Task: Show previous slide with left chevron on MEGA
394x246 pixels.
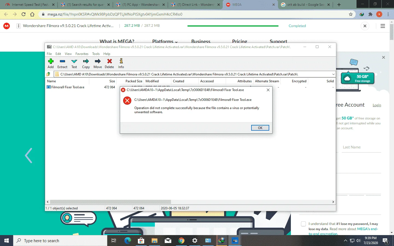Action: coord(28,156)
